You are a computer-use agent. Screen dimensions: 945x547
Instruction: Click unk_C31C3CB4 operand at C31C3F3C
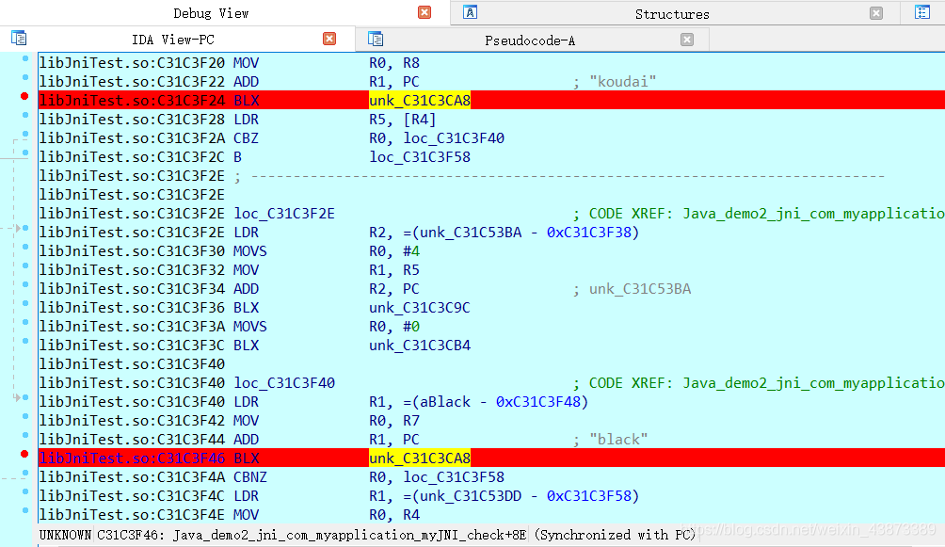pos(420,345)
